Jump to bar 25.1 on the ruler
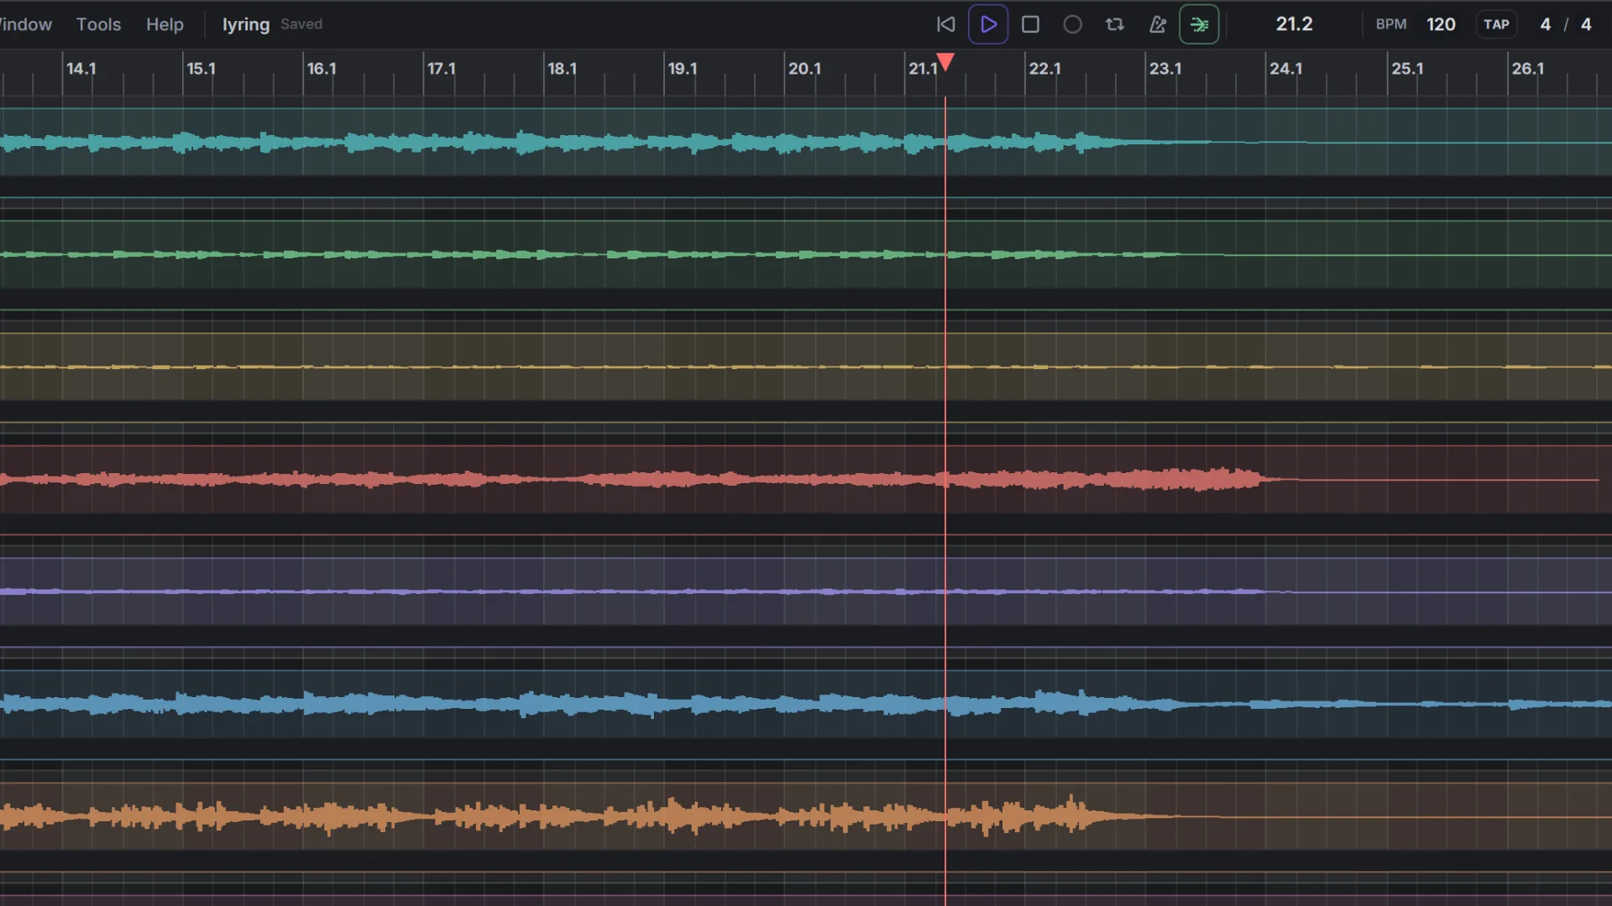Image resolution: width=1612 pixels, height=906 pixels. pyautogui.click(x=1408, y=69)
